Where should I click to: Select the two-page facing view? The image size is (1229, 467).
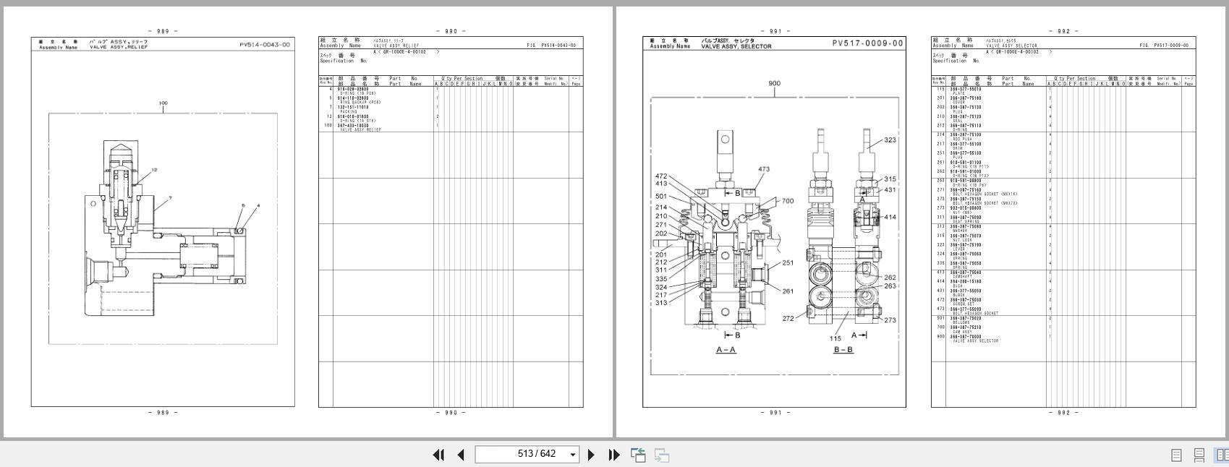[1222, 455]
